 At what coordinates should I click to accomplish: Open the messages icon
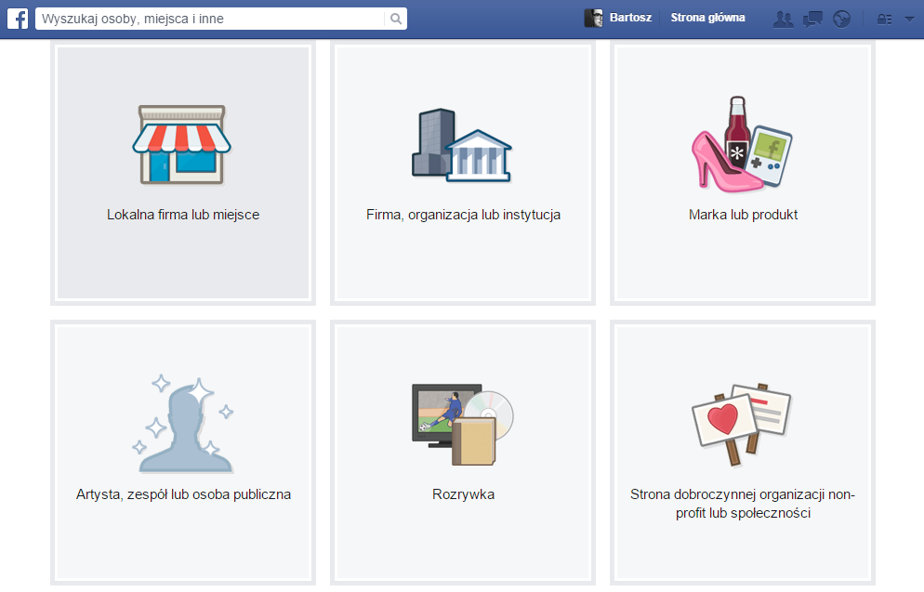(x=812, y=20)
